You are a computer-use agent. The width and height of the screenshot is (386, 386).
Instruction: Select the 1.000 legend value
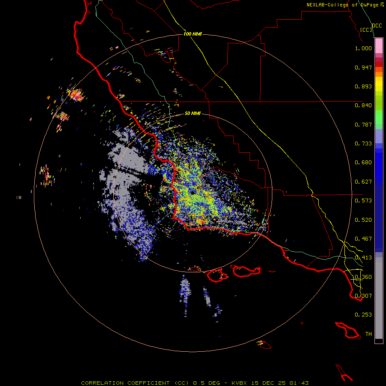click(363, 48)
